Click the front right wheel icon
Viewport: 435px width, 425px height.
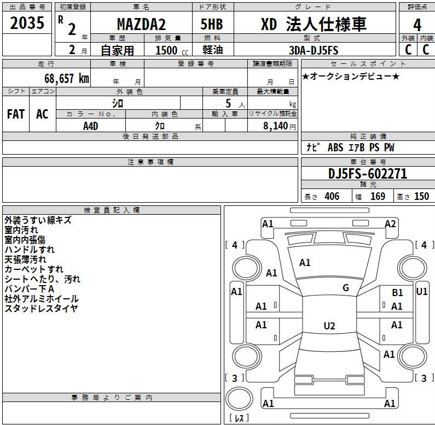(412, 268)
